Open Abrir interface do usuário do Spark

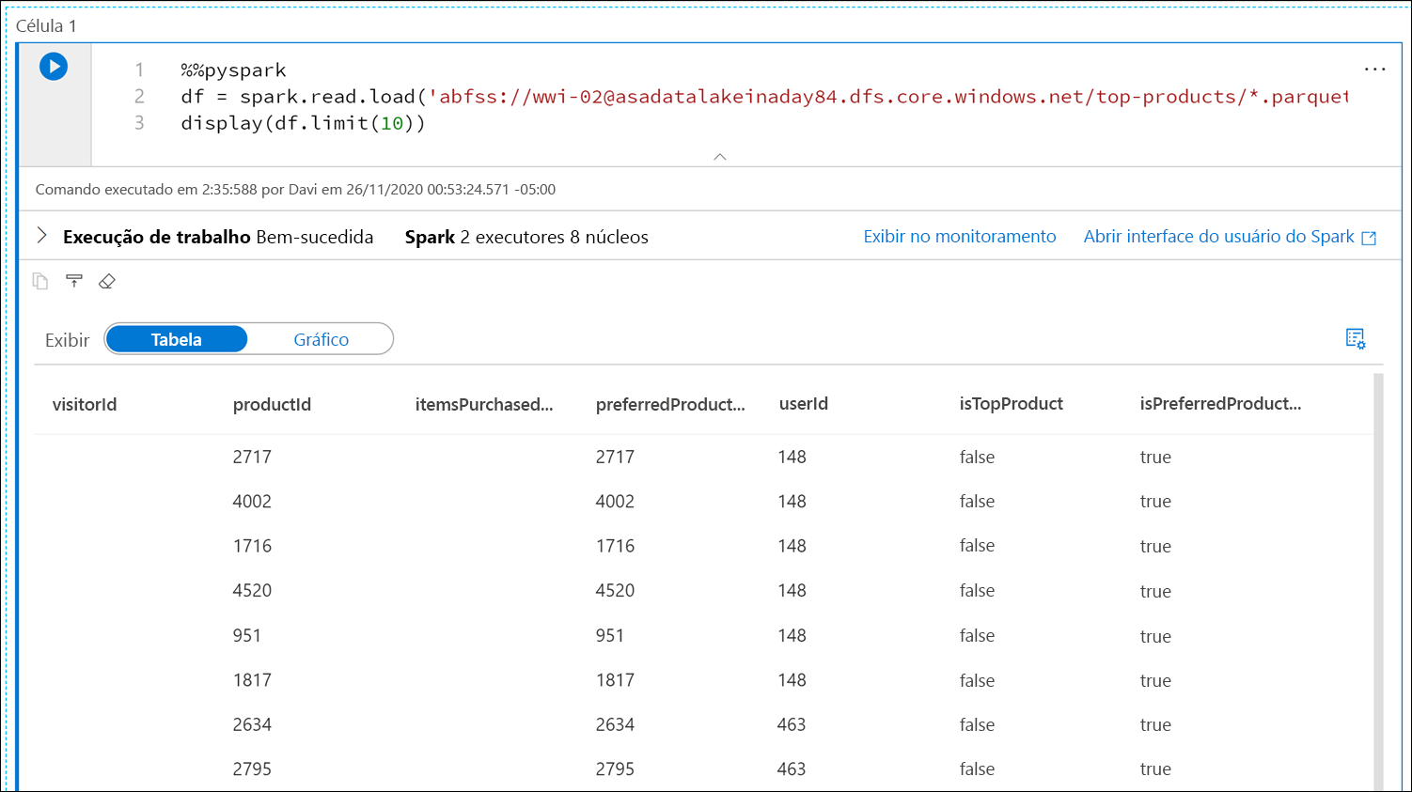[1230, 237]
